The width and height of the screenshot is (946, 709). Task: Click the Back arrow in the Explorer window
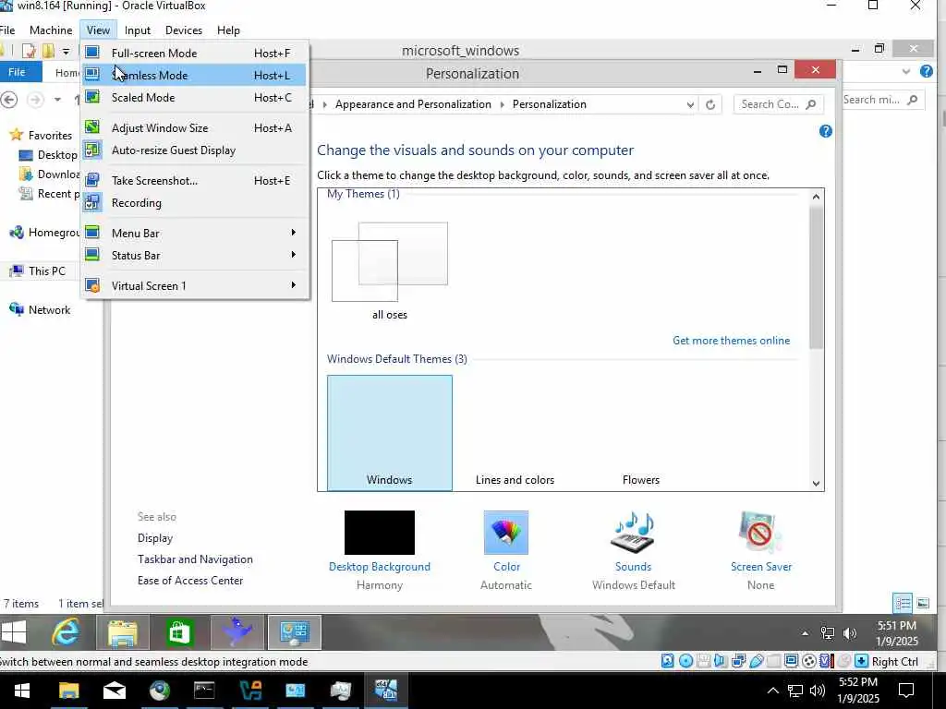[x=9, y=100]
